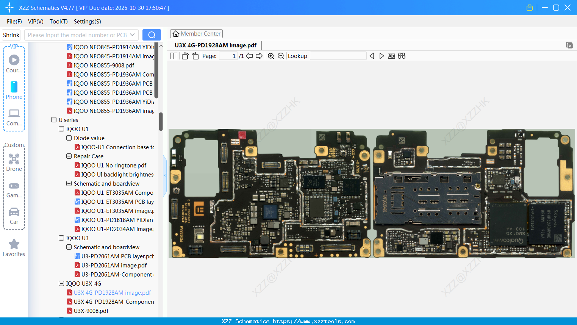Screen dimensions: 577x325
Task: Toggle two-page view mode
Action: click(x=174, y=56)
